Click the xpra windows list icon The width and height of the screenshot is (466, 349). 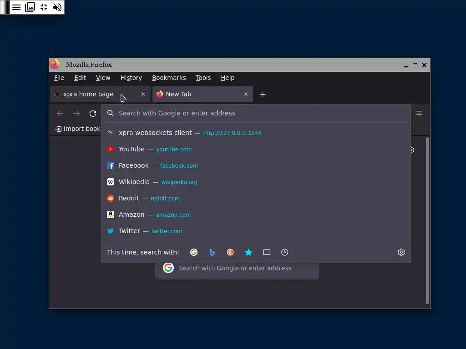click(x=30, y=7)
